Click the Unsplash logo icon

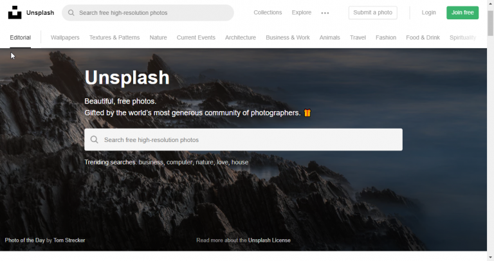pyautogui.click(x=14, y=13)
